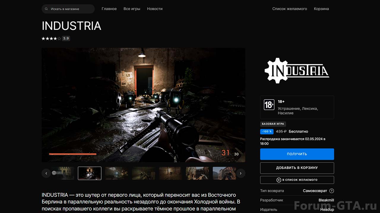Screen dimensions: 380x213
Task: Click the БАЗОВАЯ ИГРА tag
Action: 273,124
